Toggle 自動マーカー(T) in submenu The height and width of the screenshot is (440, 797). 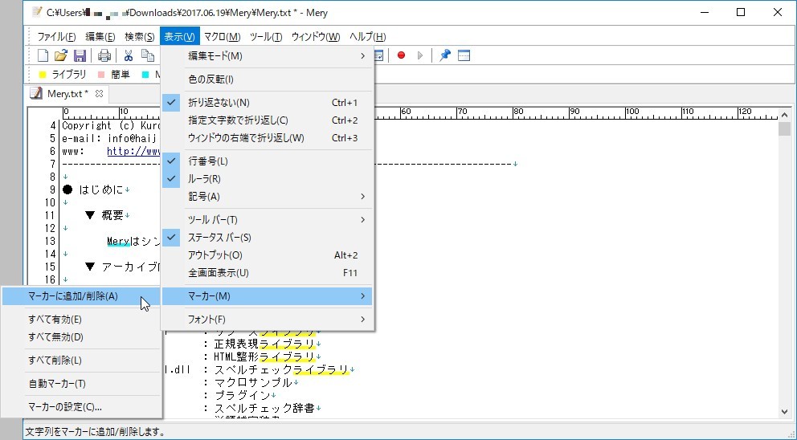81,384
